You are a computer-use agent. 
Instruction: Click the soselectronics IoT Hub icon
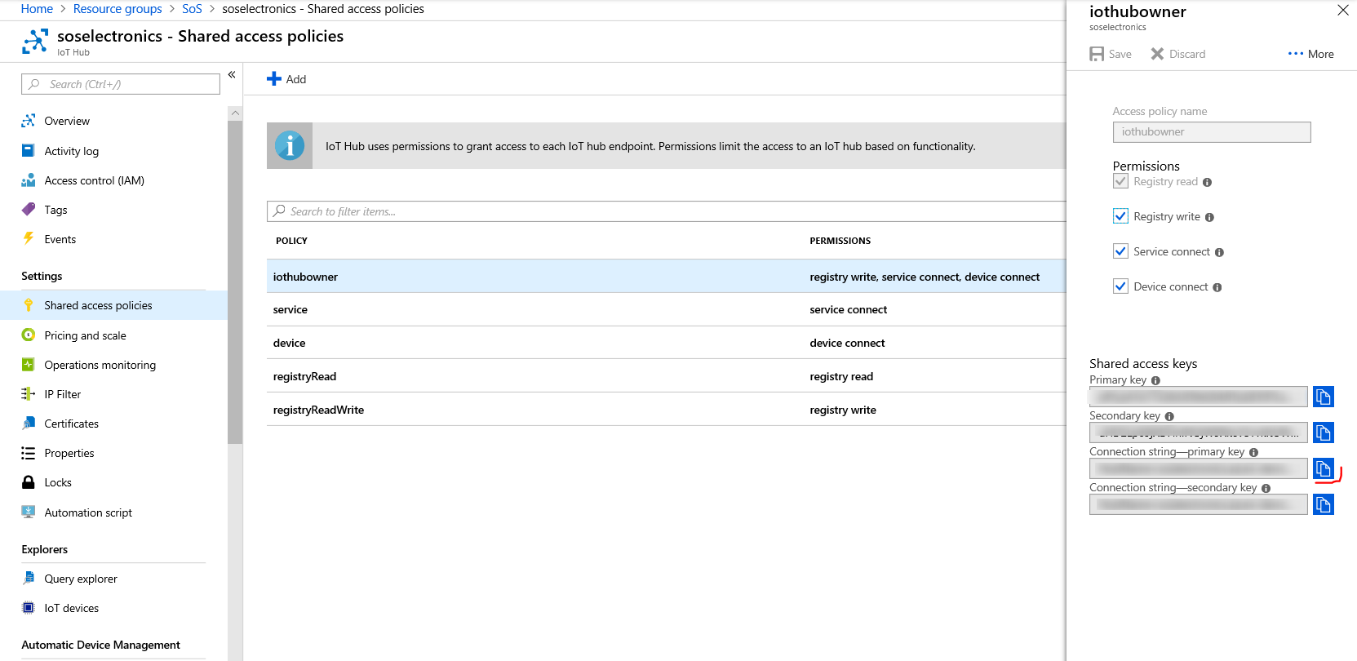tap(35, 41)
